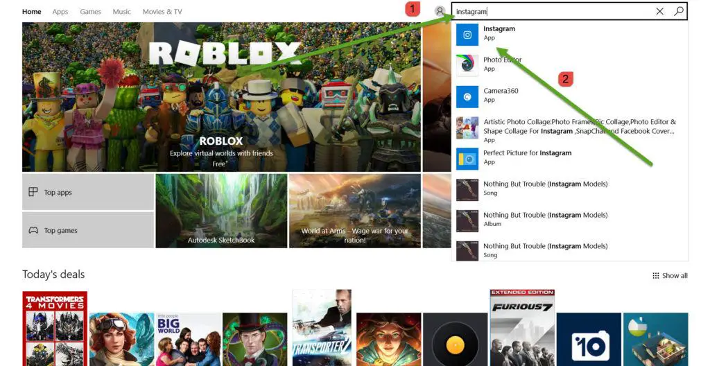Open the red-haired woman game deal

pos(388,339)
